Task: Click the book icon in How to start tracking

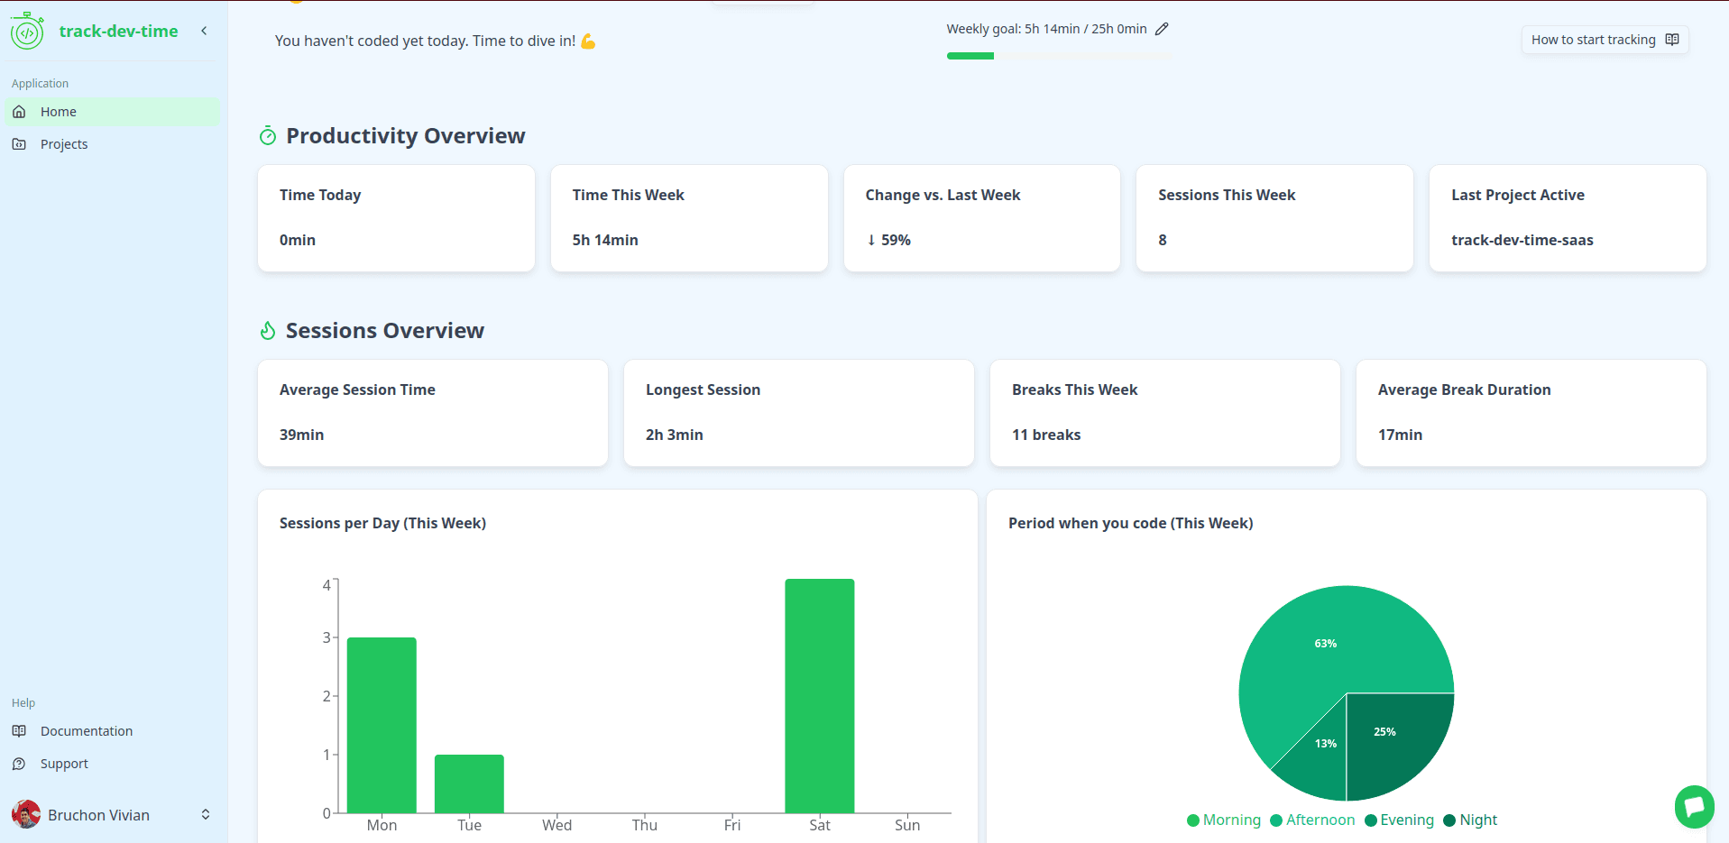Action: pos(1672,40)
